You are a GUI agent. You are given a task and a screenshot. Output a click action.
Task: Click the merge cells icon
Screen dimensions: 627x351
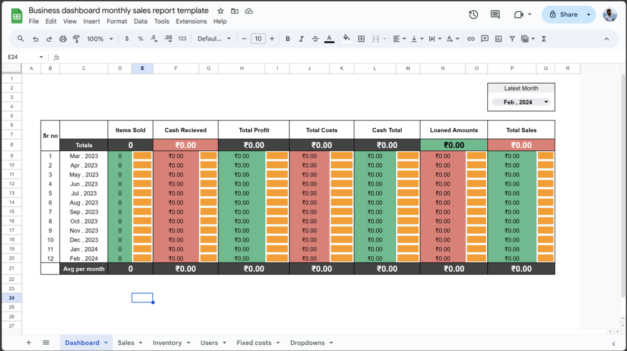point(376,39)
